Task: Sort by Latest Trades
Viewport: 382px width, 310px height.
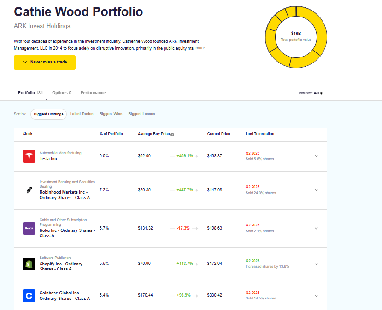Action: click(x=82, y=114)
